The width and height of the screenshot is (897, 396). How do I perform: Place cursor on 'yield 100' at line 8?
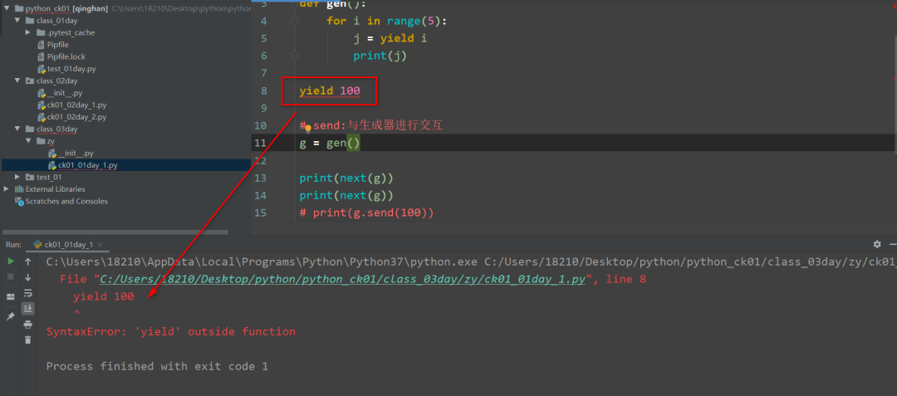point(330,90)
